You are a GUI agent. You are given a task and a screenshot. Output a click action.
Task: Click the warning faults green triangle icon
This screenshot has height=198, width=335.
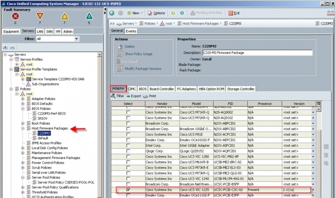(89, 16)
